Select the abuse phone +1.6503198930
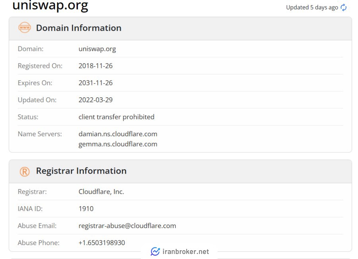The height and width of the screenshot is (259, 358). [x=101, y=243]
